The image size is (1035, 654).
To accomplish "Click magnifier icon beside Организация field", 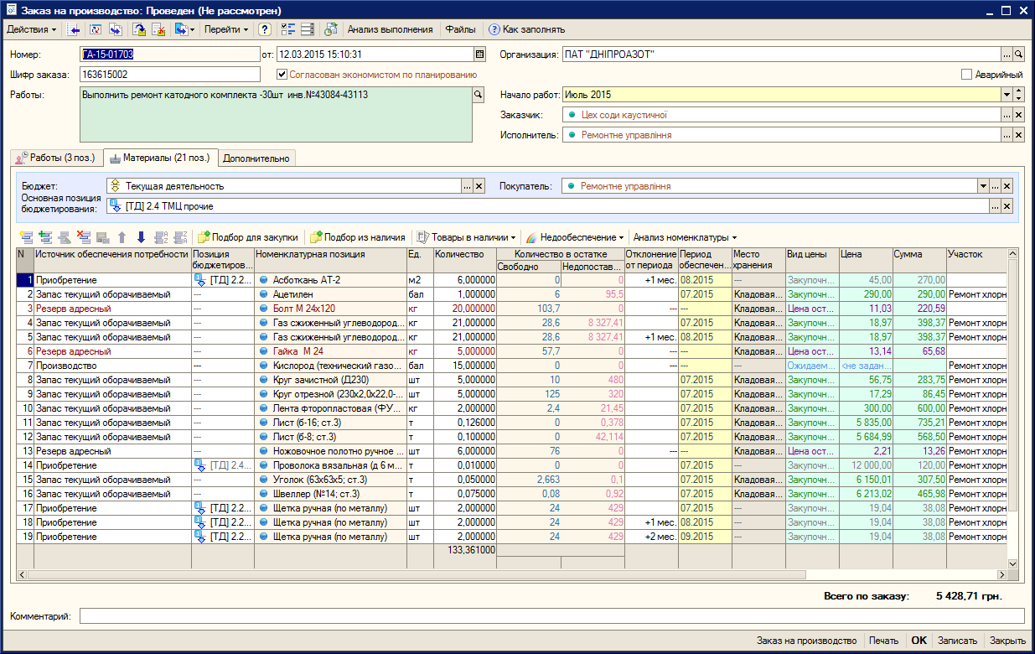I will pyautogui.click(x=1019, y=54).
